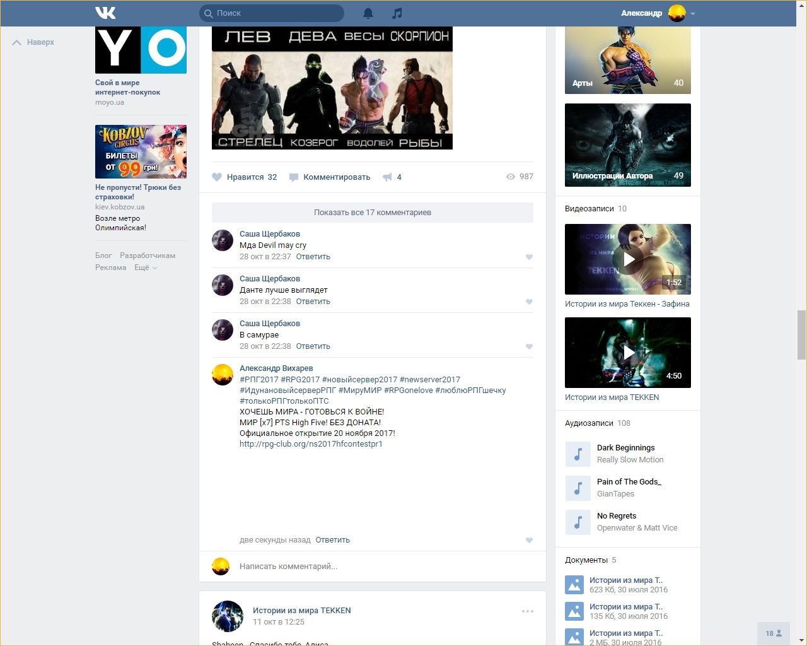Screen dimensions: 807x646
Task: Open the Иллюстрации Автора album
Action: pyautogui.click(x=628, y=145)
